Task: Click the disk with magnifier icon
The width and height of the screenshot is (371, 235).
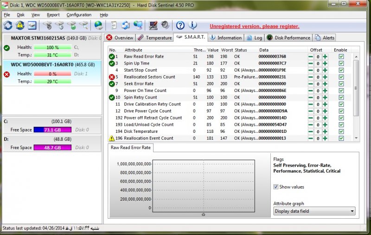Action: click(83, 25)
